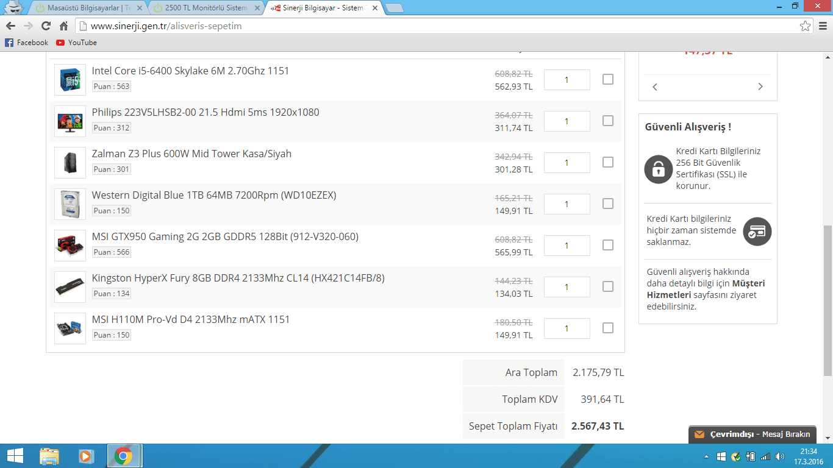The width and height of the screenshot is (833, 468).
Task: Open the Facebook bookmark
Action: [x=26, y=43]
